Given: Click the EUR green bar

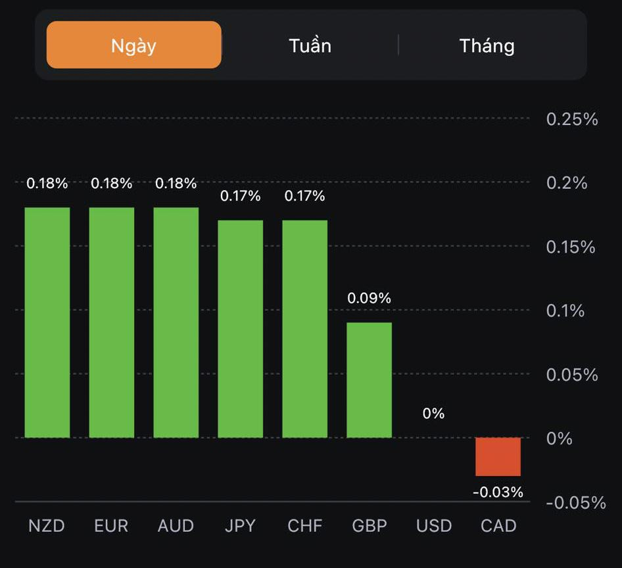Looking at the screenshot, I should [x=112, y=323].
